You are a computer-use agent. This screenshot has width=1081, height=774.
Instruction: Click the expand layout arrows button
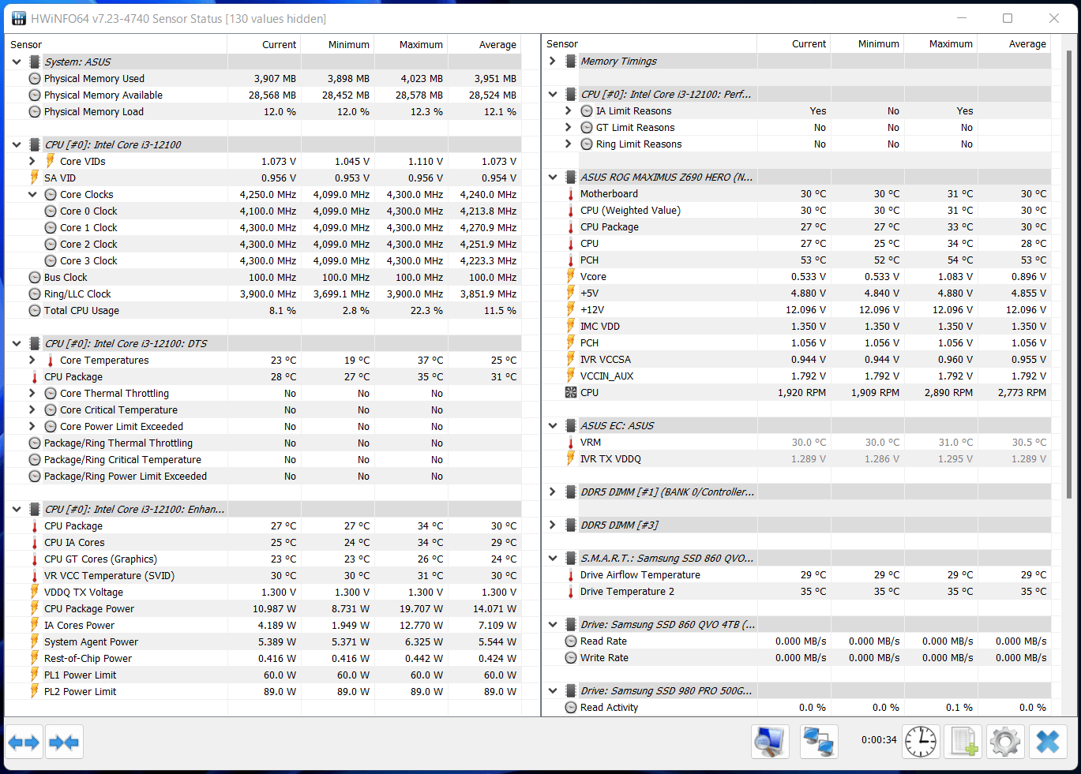tap(24, 742)
